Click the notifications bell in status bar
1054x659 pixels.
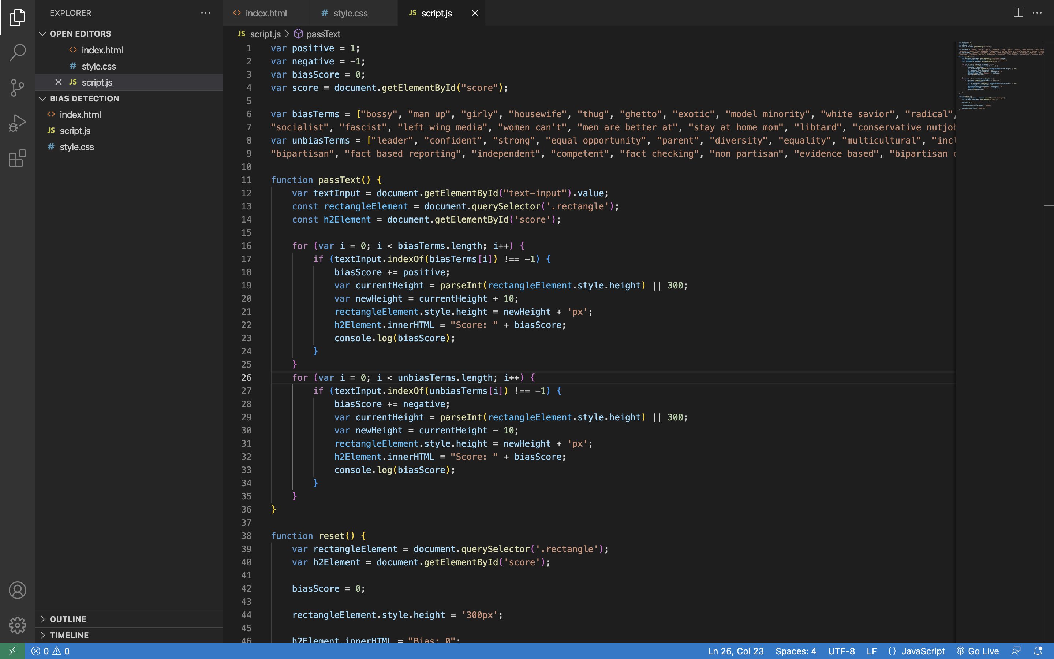(1038, 651)
